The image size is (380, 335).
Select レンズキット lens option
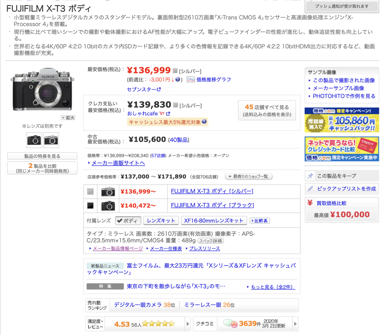coord(161,221)
